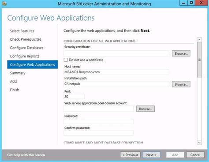The width and height of the screenshot is (209, 162).
Task: Click the Port field showing 80
Action: tap(74, 97)
